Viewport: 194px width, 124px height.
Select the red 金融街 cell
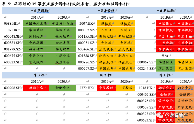(166, 94)
